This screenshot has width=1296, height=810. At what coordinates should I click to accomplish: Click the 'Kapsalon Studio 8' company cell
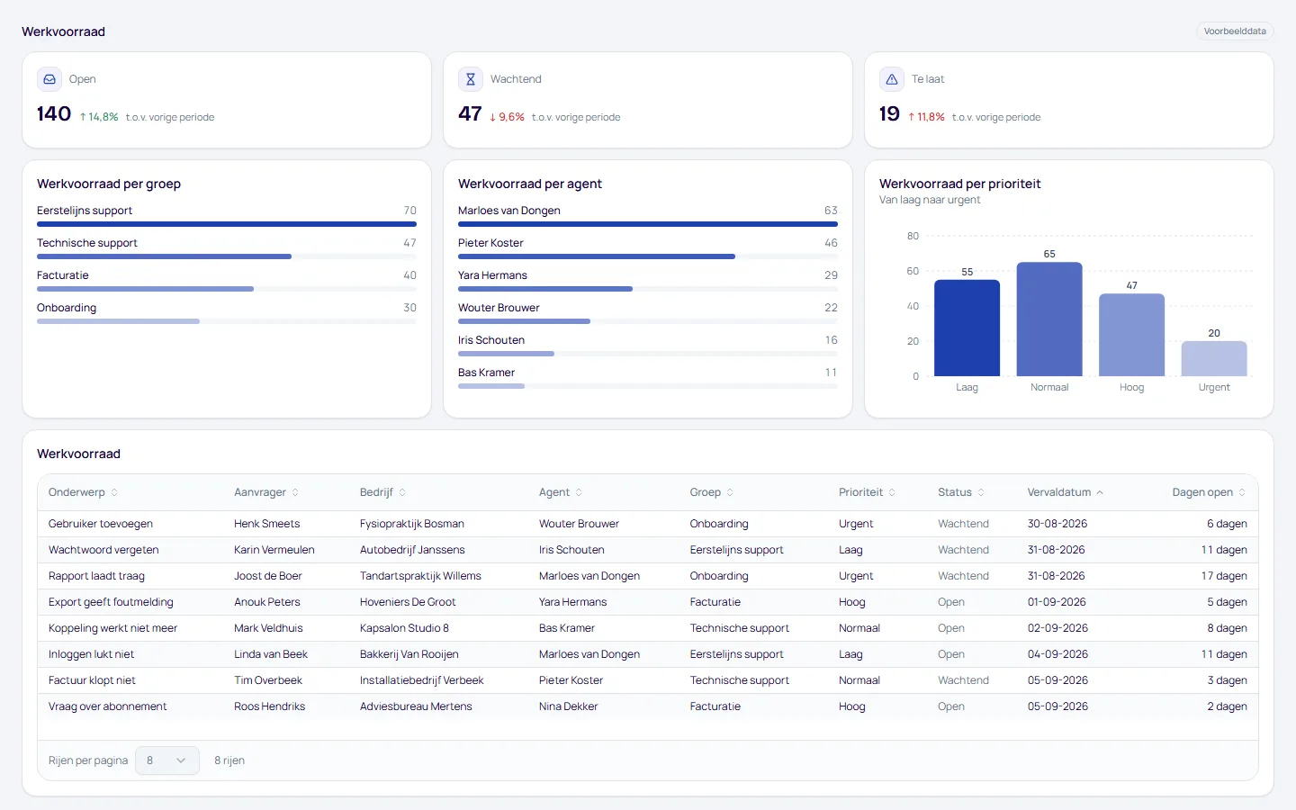pyautogui.click(x=404, y=628)
